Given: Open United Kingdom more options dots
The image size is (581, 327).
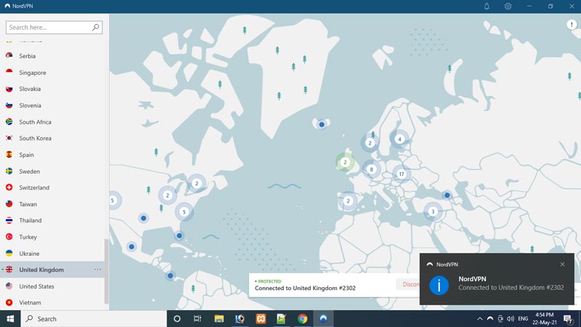Looking at the screenshot, I should coord(97,270).
